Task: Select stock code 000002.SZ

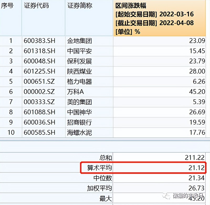Action: click(x=39, y=91)
